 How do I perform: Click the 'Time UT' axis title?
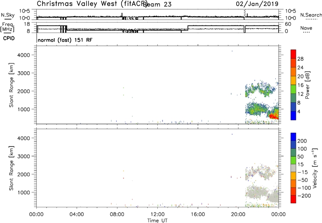157,221
